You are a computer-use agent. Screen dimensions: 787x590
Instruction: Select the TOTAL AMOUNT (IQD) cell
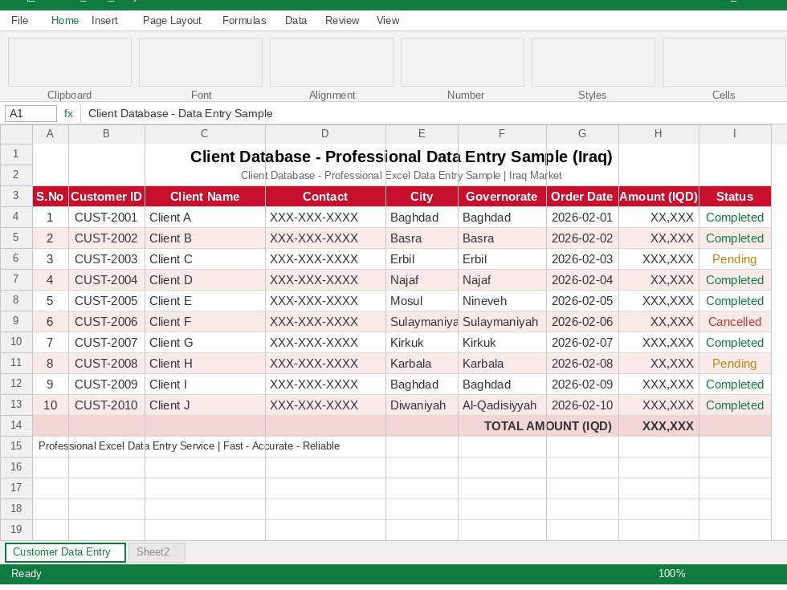pyautogui.click(x=548, y=426)
